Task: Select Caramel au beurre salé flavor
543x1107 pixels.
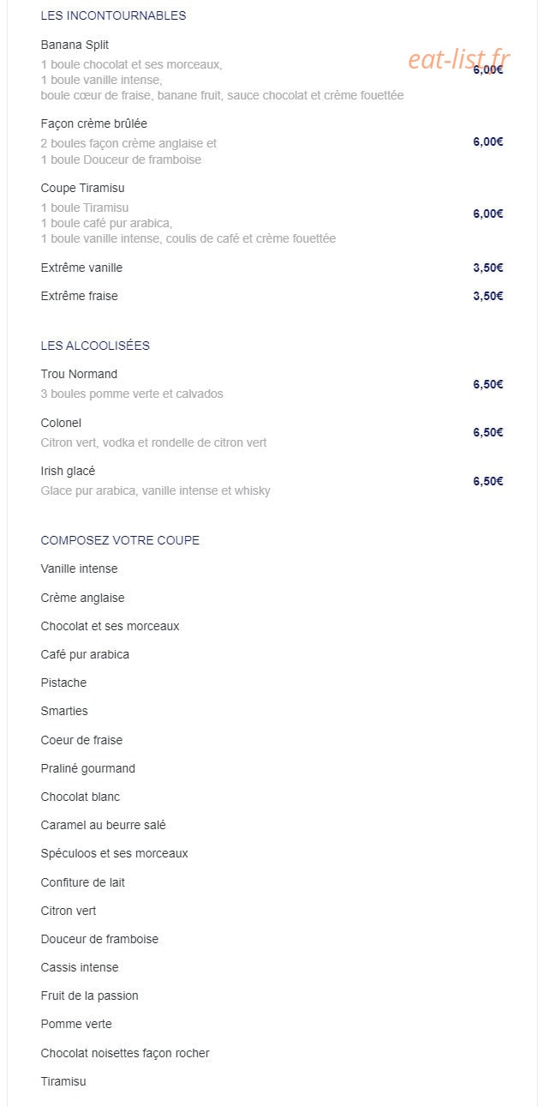Action: (103, 825)
